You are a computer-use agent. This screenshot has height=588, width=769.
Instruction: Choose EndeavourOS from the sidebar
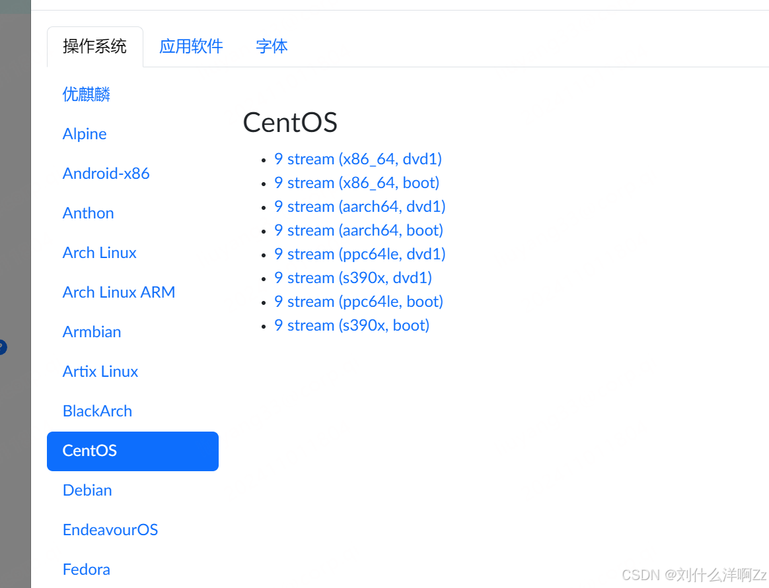pyautogui.click(x=110, y=530)
